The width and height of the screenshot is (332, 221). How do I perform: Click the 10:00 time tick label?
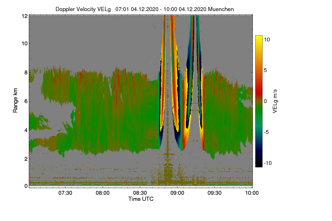point(252,193)
